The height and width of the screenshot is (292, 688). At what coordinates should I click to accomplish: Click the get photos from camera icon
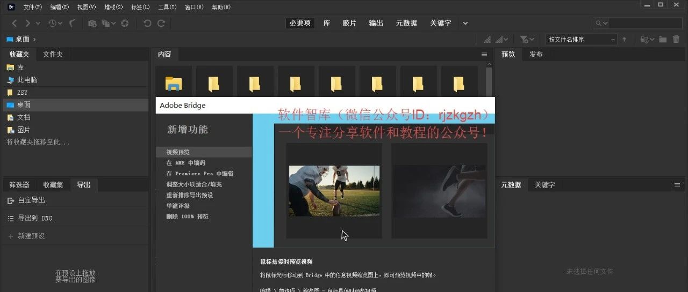[92, 23]
